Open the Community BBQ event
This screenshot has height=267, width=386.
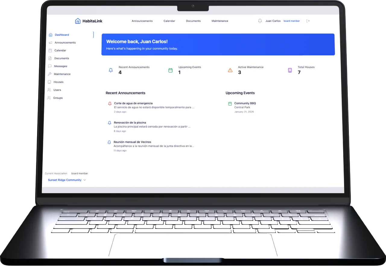click(245, 103)
